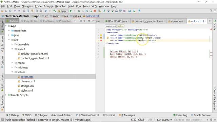Click the red Stop icon
Screen dimensions: 217x122
point(95,11)
